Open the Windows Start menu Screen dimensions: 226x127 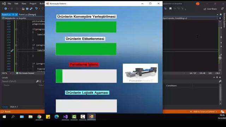click(x=4, y=117)
